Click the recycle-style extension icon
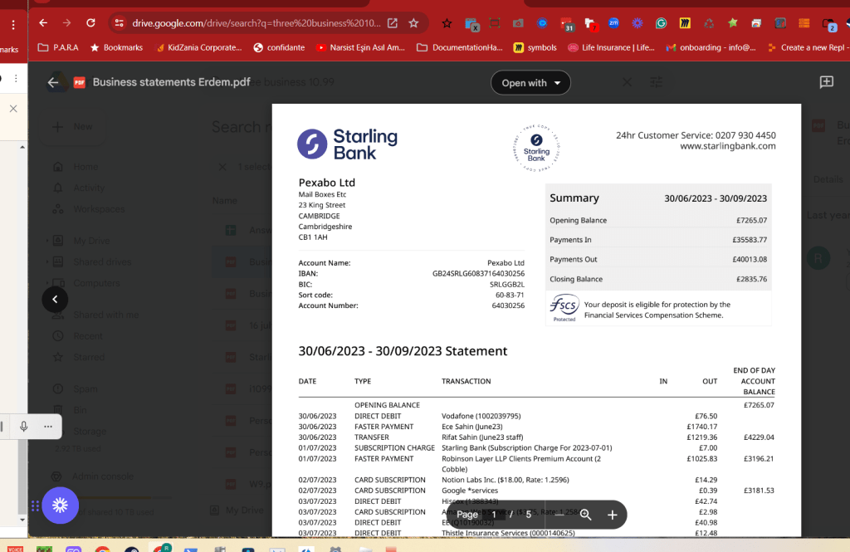 tap(709, 23)
